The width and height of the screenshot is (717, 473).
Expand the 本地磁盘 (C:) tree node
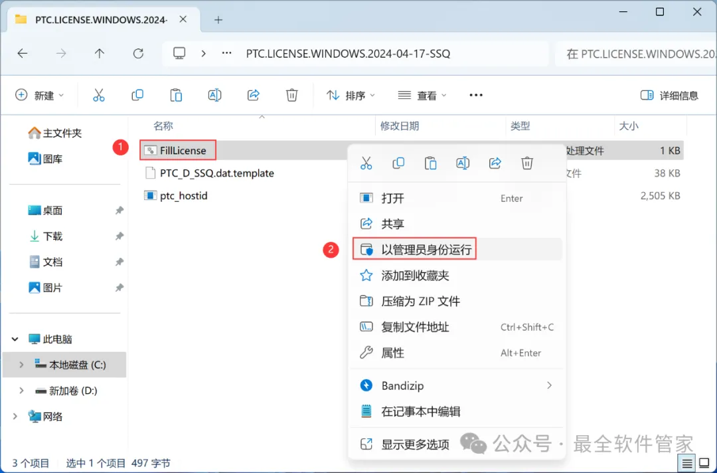pos(21,365)
